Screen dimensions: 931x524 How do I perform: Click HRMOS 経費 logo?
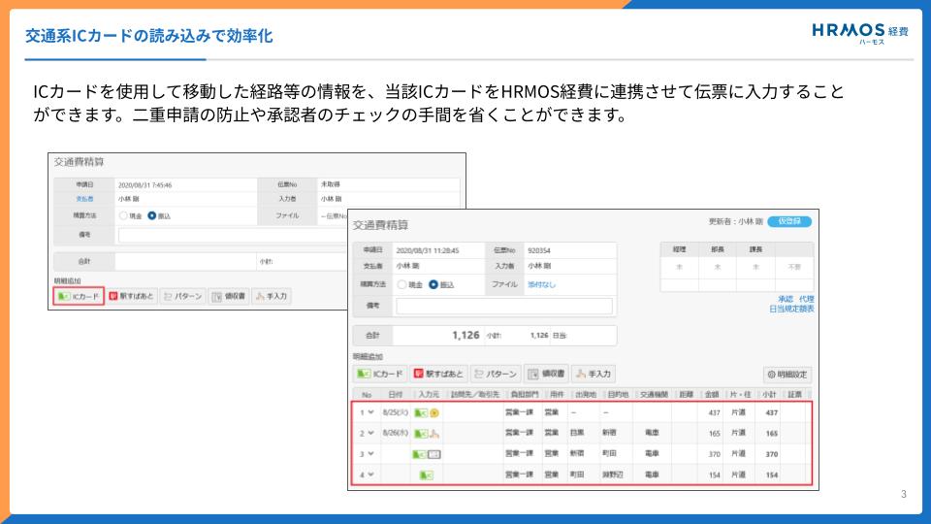[860, 33]
